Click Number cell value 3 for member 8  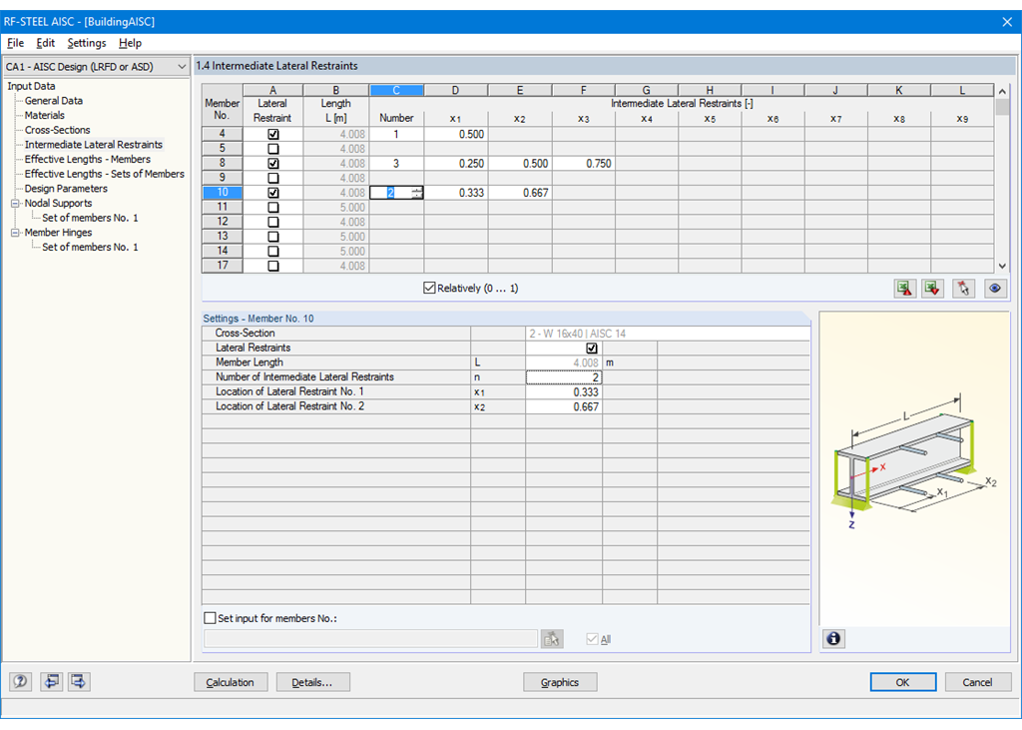(x=396, y=164)
